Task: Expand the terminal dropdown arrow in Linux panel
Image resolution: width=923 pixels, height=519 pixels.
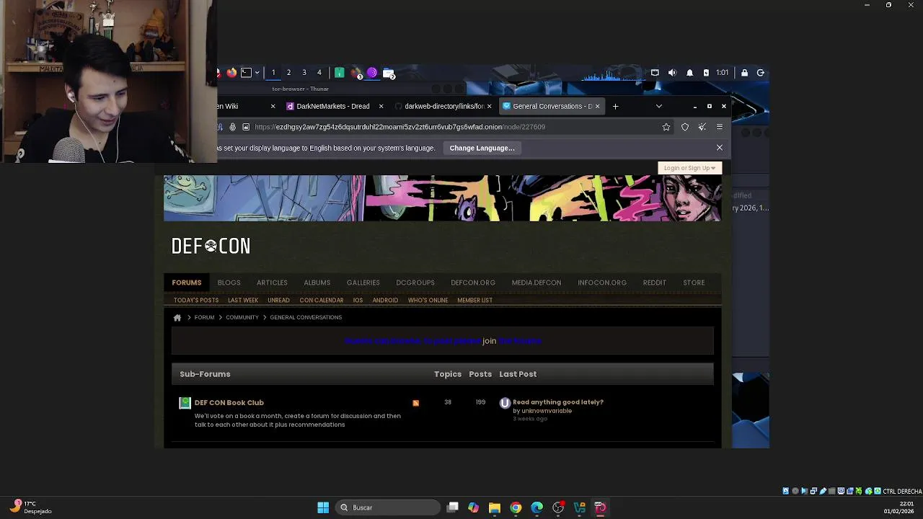Action: pyautogui.click(x=257, y=73)
